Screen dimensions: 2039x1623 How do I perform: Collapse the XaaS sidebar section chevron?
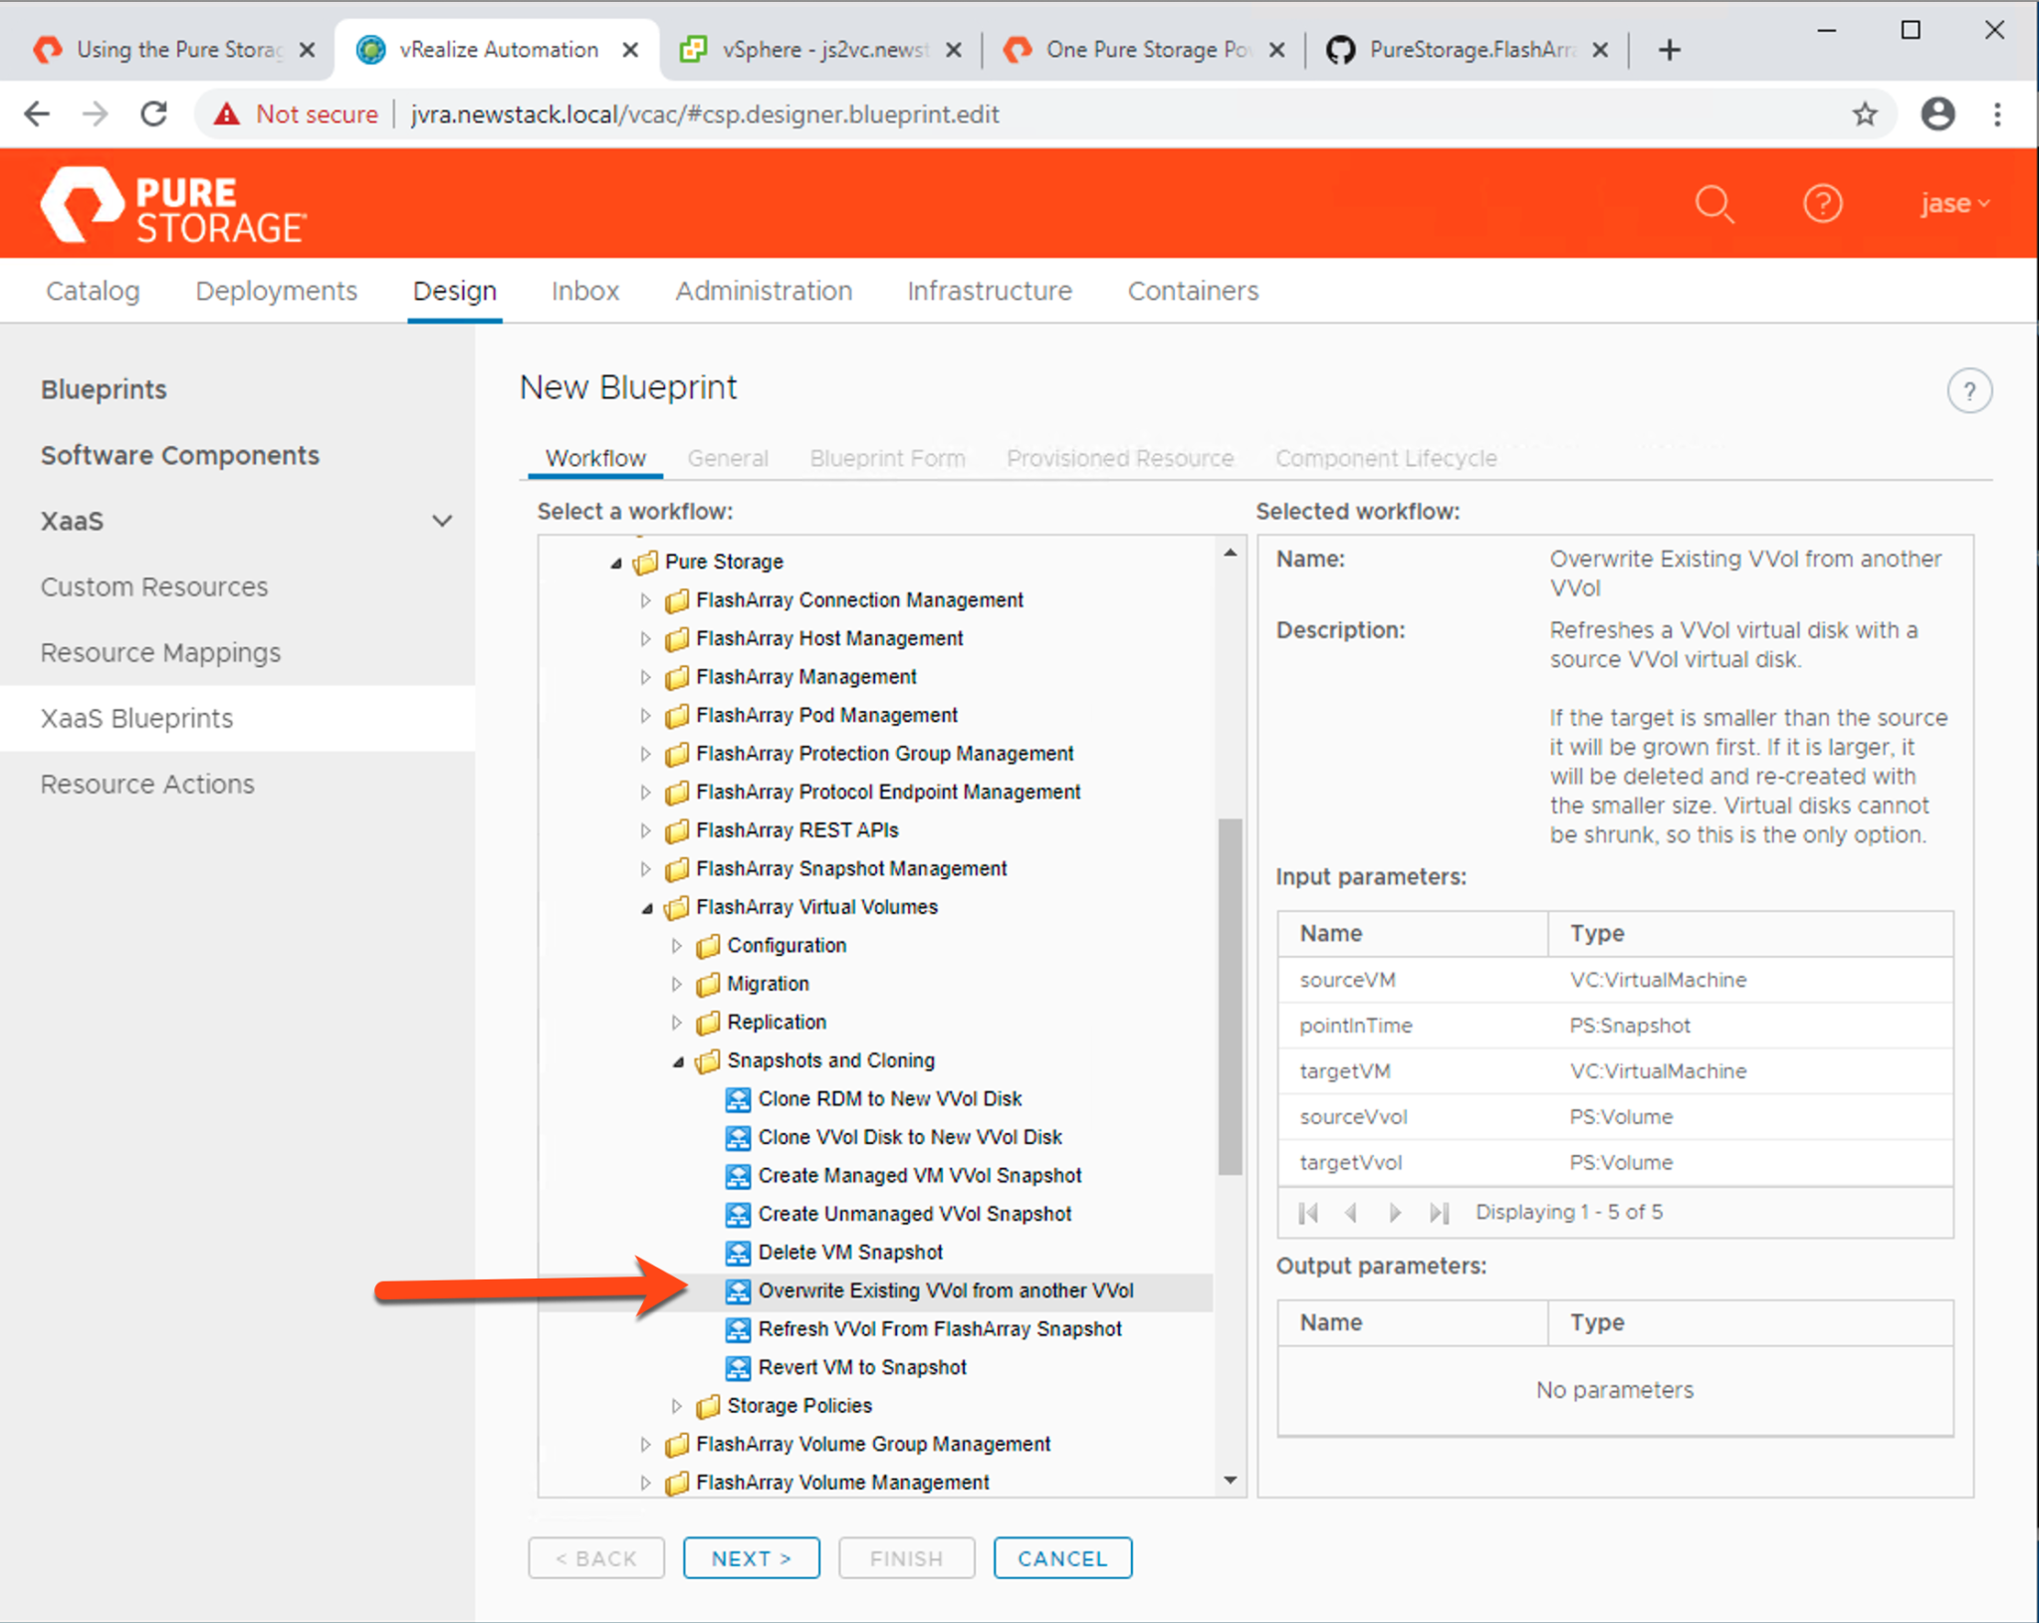442,521
